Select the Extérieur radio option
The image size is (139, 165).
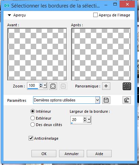(32, 118)
